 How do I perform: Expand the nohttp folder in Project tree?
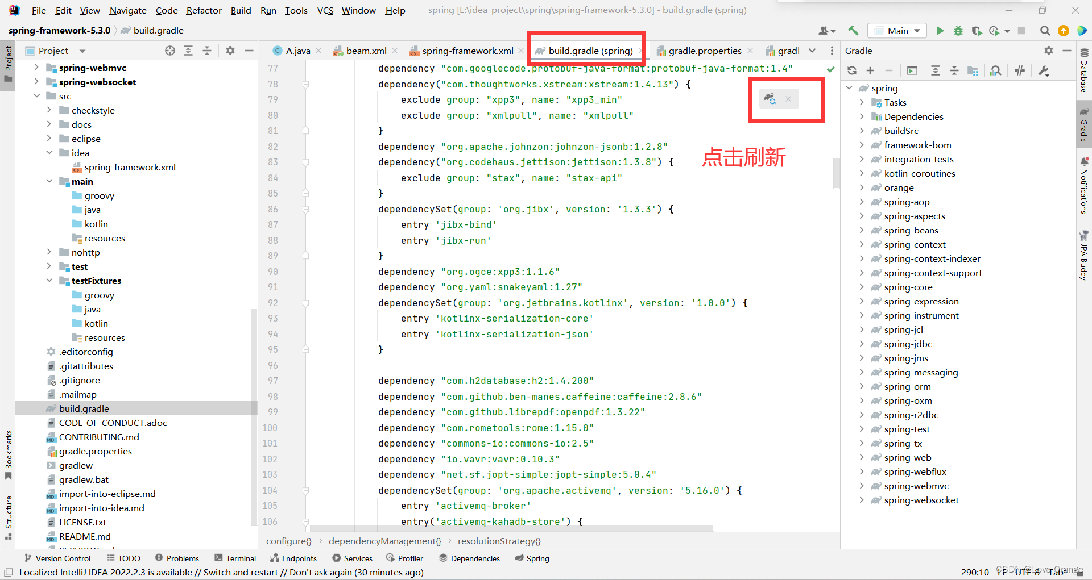49,252
